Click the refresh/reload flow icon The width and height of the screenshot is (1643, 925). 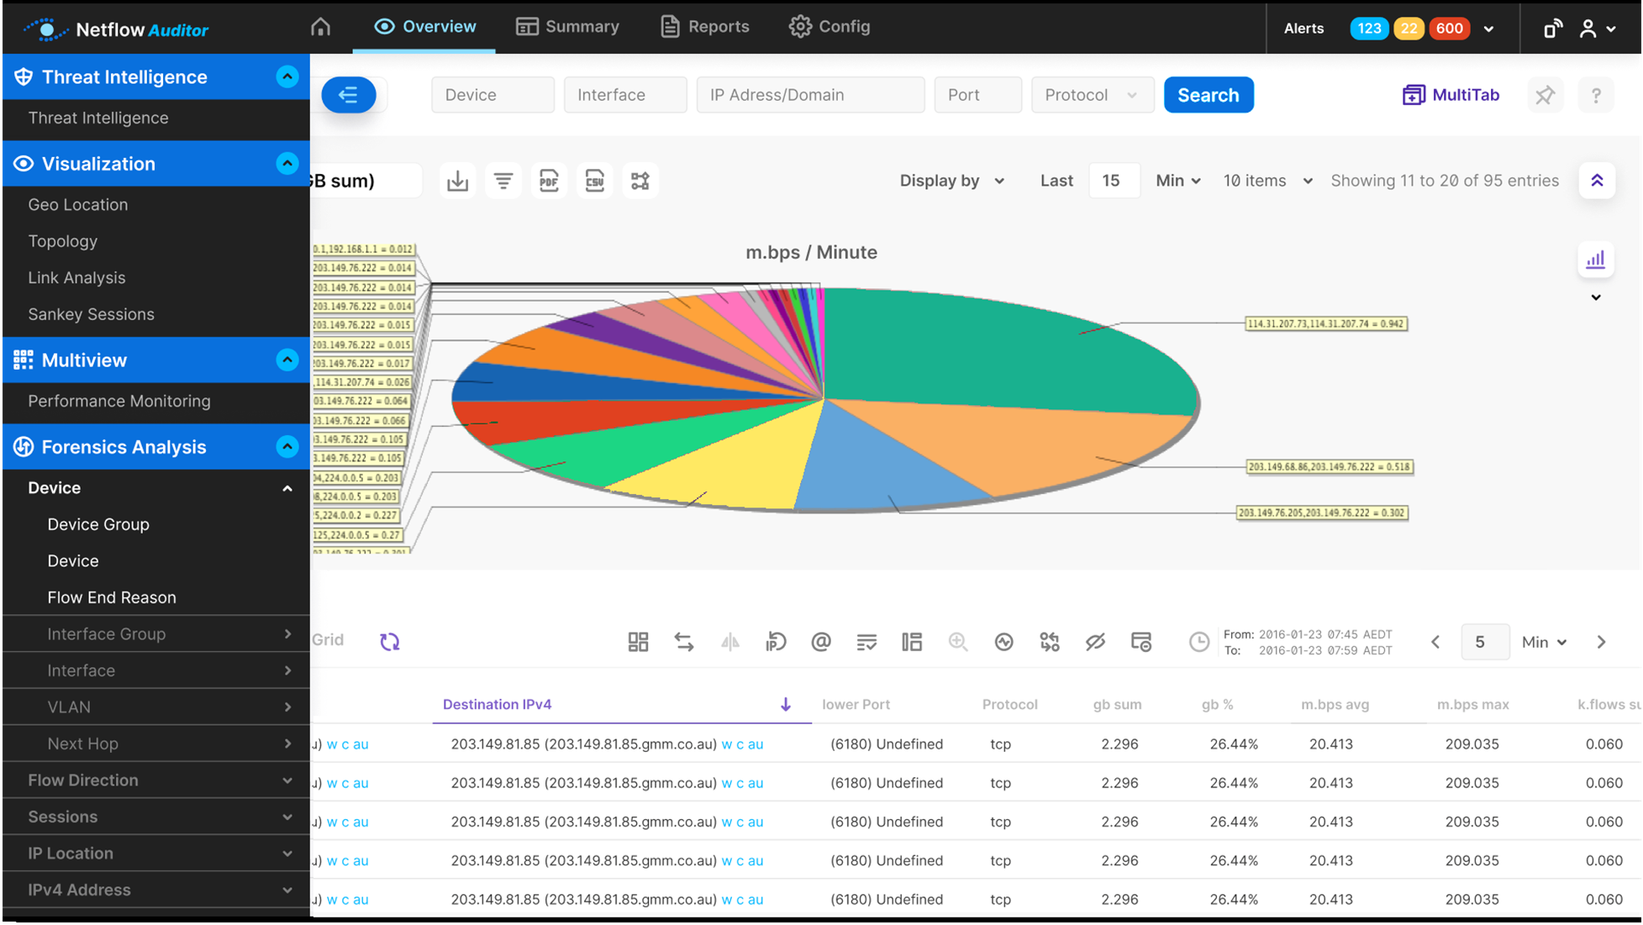(391, 641)
